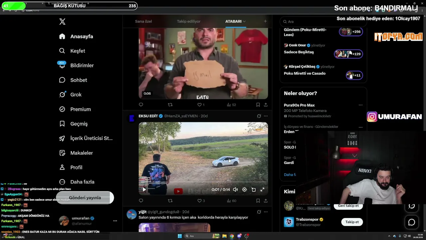Open the Grok floating button
The width and height of the screenshot is (426, 240).
tap(412, 206)
